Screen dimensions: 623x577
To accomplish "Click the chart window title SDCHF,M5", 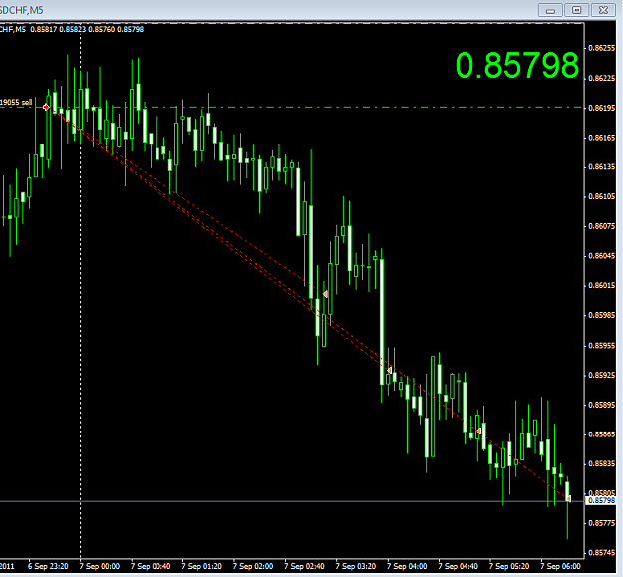I will (22, 10).
